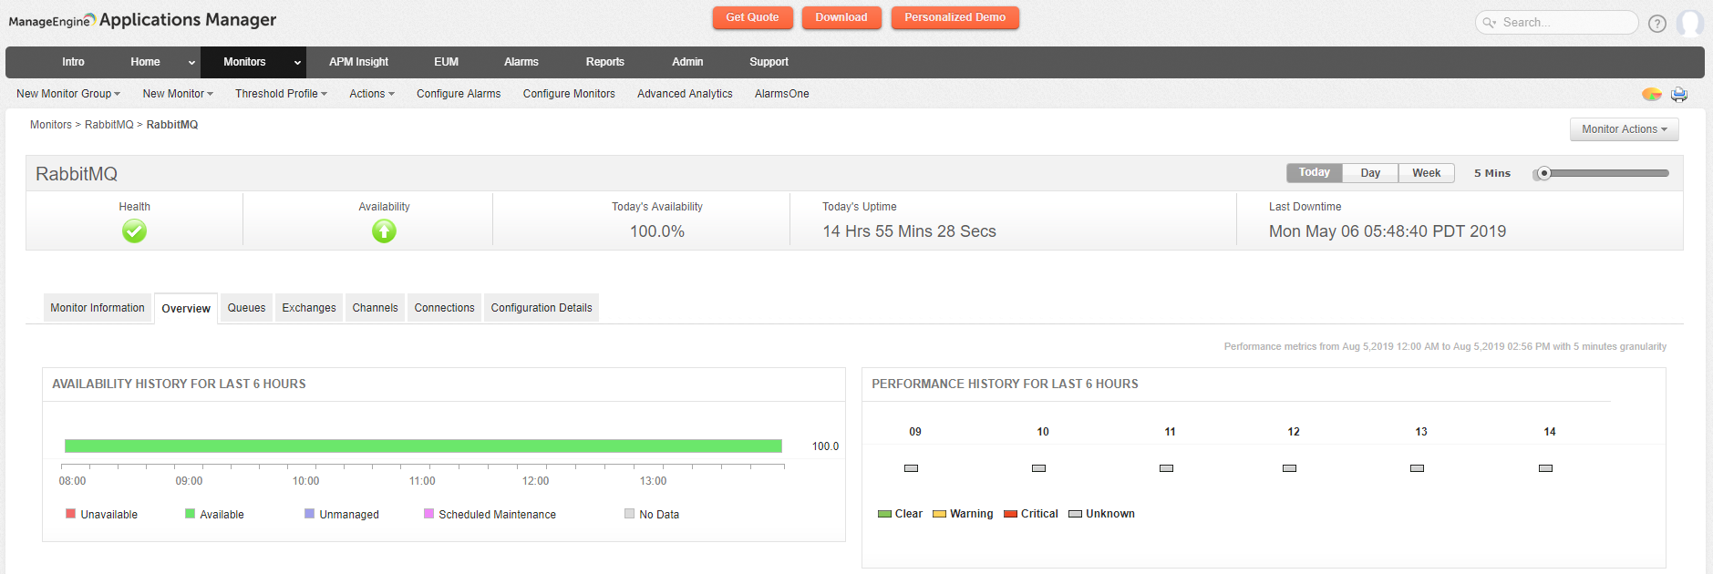Open the Configure Alarms link
Viewport: 1713px width, 574px height.
click(x=459, y=94)
